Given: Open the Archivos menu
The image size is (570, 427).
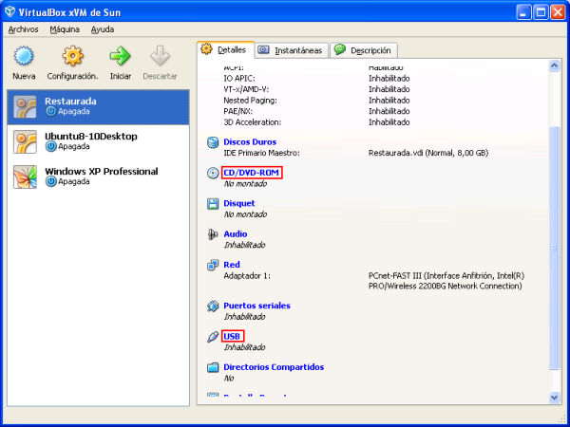Looking at the screenshot, I should coord(23,29).
